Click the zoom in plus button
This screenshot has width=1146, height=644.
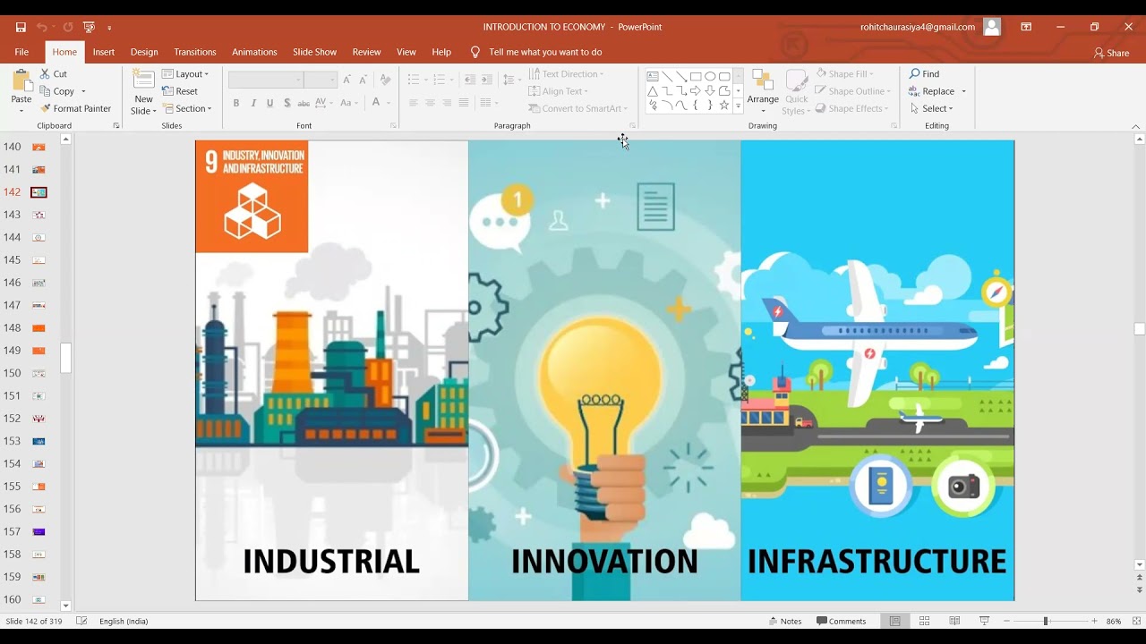pyautogui.click(x=1094, y=621)
